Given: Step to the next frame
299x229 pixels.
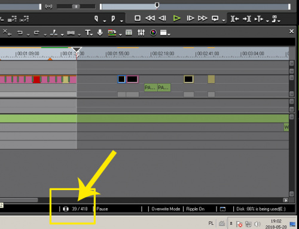Looking at the screenshot, I should [190, 19].
